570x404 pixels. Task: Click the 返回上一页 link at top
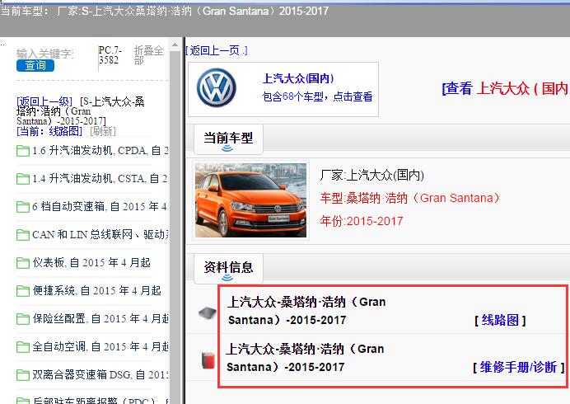[x=217, y=50]
